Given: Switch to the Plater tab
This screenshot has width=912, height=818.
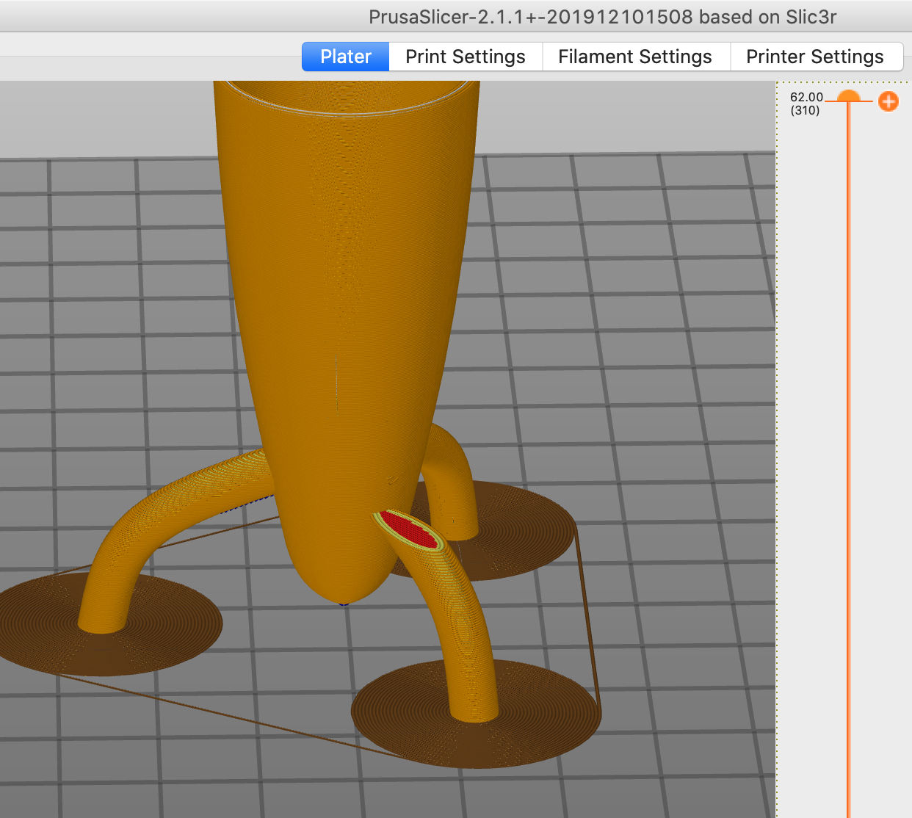Looking at the screenshot, I should tap(345, 57).
